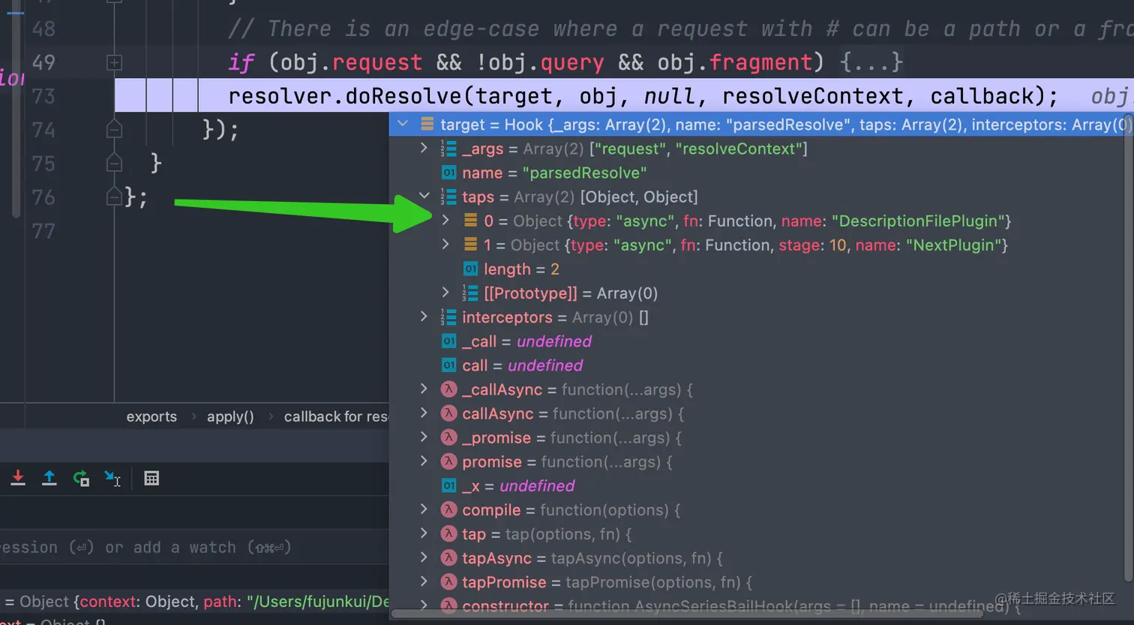The height and width of the screenshot is (625, 1134).
Task: Click the fold marker on line 74
Action: 114,130
